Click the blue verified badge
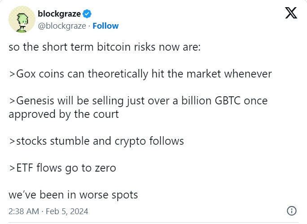This screenshot has width=307, height=224. 87,14
